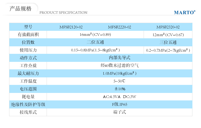The width and height of the screenshot is (201, 128).
Task: Click the 三位五通 position cell
Action: click(x=168, y=42)
